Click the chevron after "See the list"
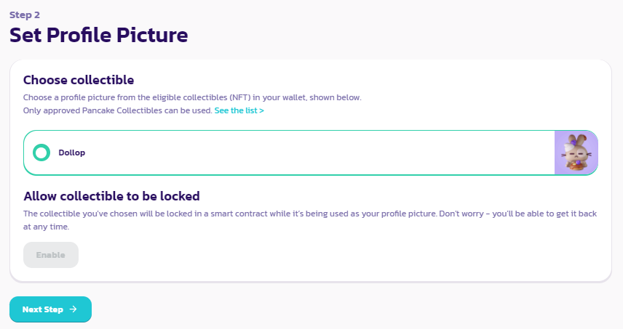Screen dimensions: 623x329 [x=261, y=110]
